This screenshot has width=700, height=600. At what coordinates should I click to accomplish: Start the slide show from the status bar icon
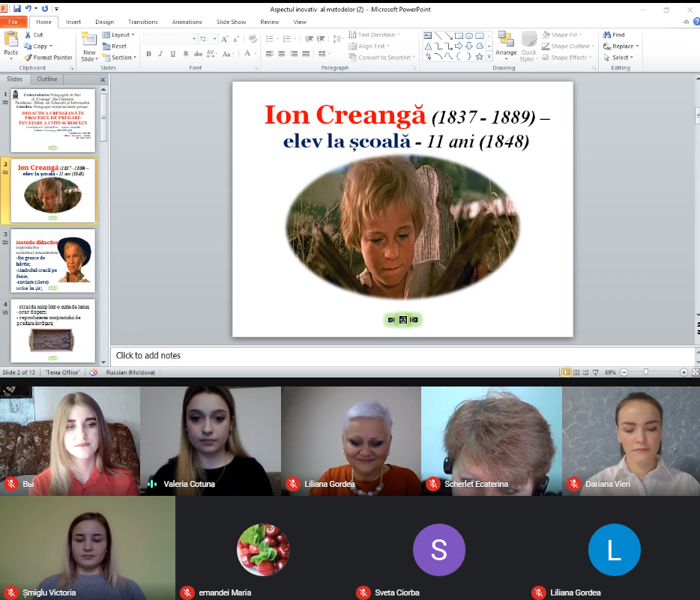coord(596,372)
